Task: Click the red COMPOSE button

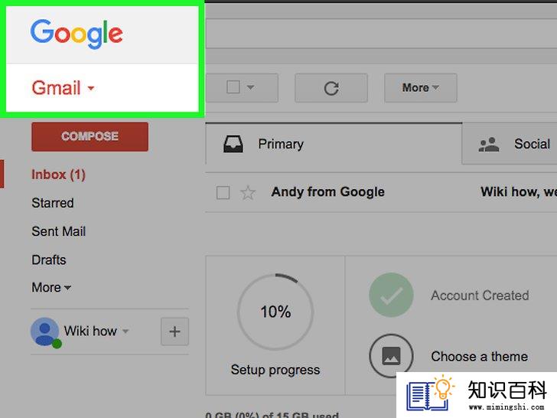Action: (90, 136)
